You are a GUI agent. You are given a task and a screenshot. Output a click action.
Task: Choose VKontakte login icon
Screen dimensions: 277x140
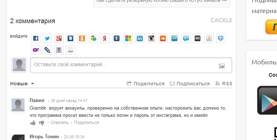coord(70,38)
